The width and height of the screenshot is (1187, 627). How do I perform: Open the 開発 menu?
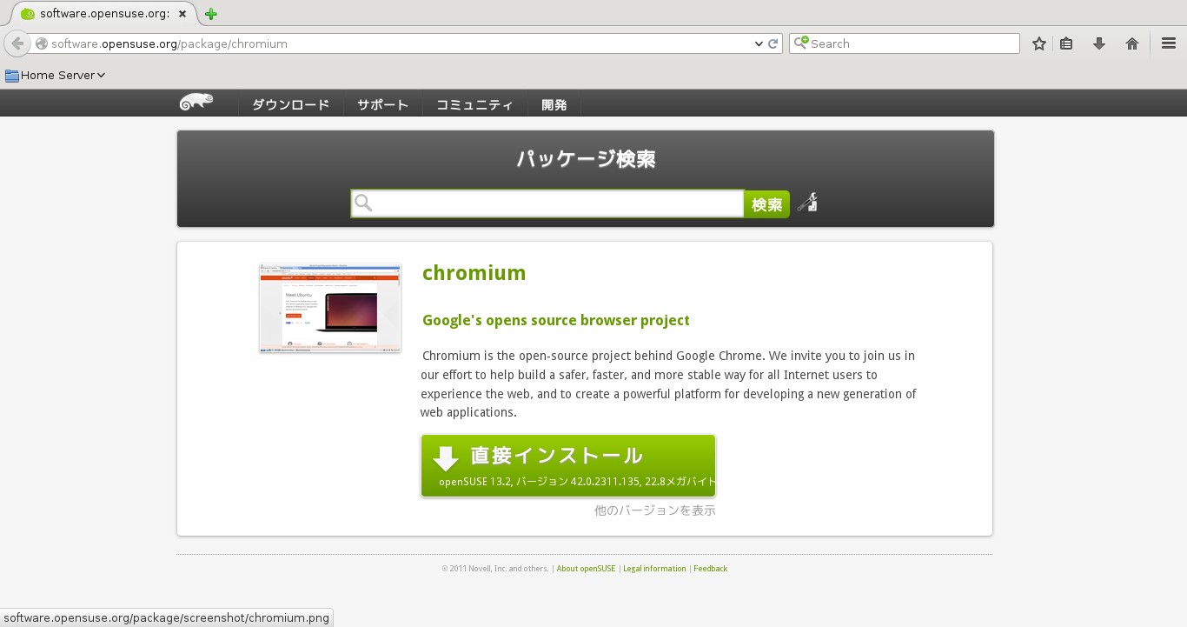(554, 105)
